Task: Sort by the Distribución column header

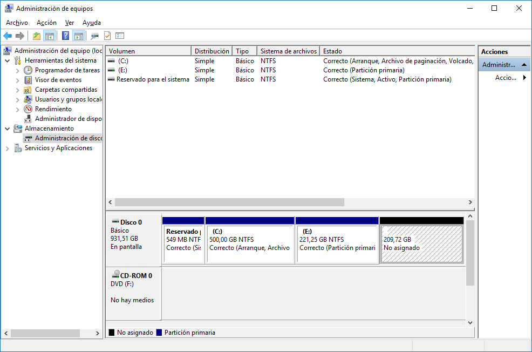Action: [x=212, y=51]
